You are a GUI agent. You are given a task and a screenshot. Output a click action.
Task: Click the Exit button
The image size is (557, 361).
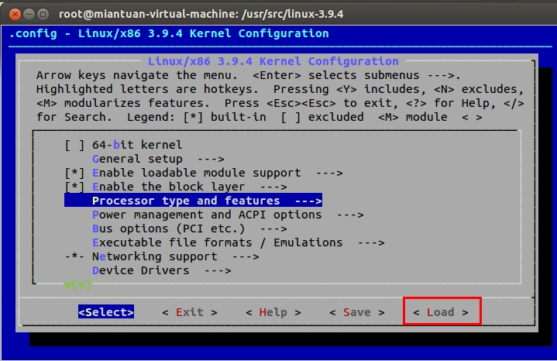tap(190, 312)
